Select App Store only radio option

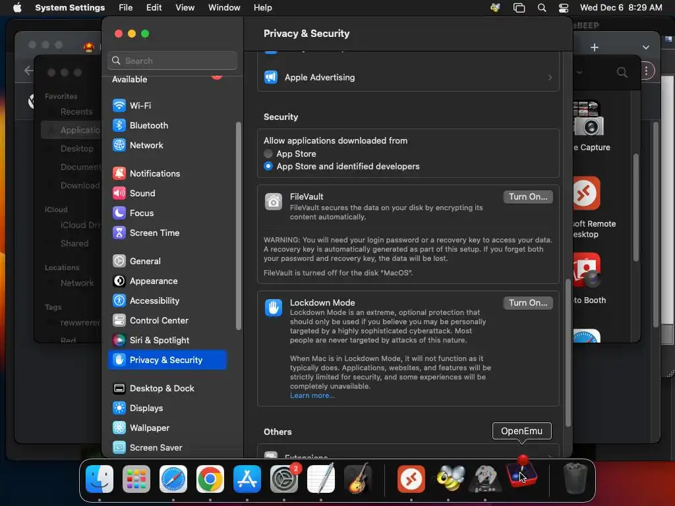(268, 154)
